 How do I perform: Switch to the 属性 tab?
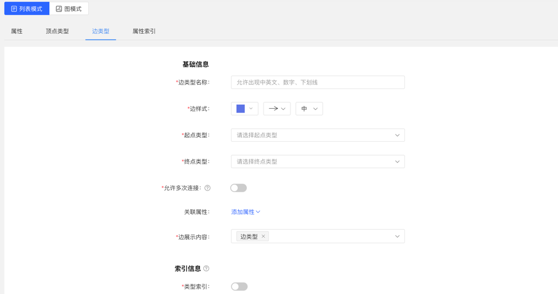click(17, 31)
